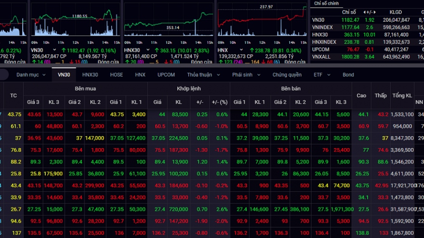424x238 pixels.
Task: Select the UPCOM row in Chỉ số chính
Action: click(x=321, y=49)
